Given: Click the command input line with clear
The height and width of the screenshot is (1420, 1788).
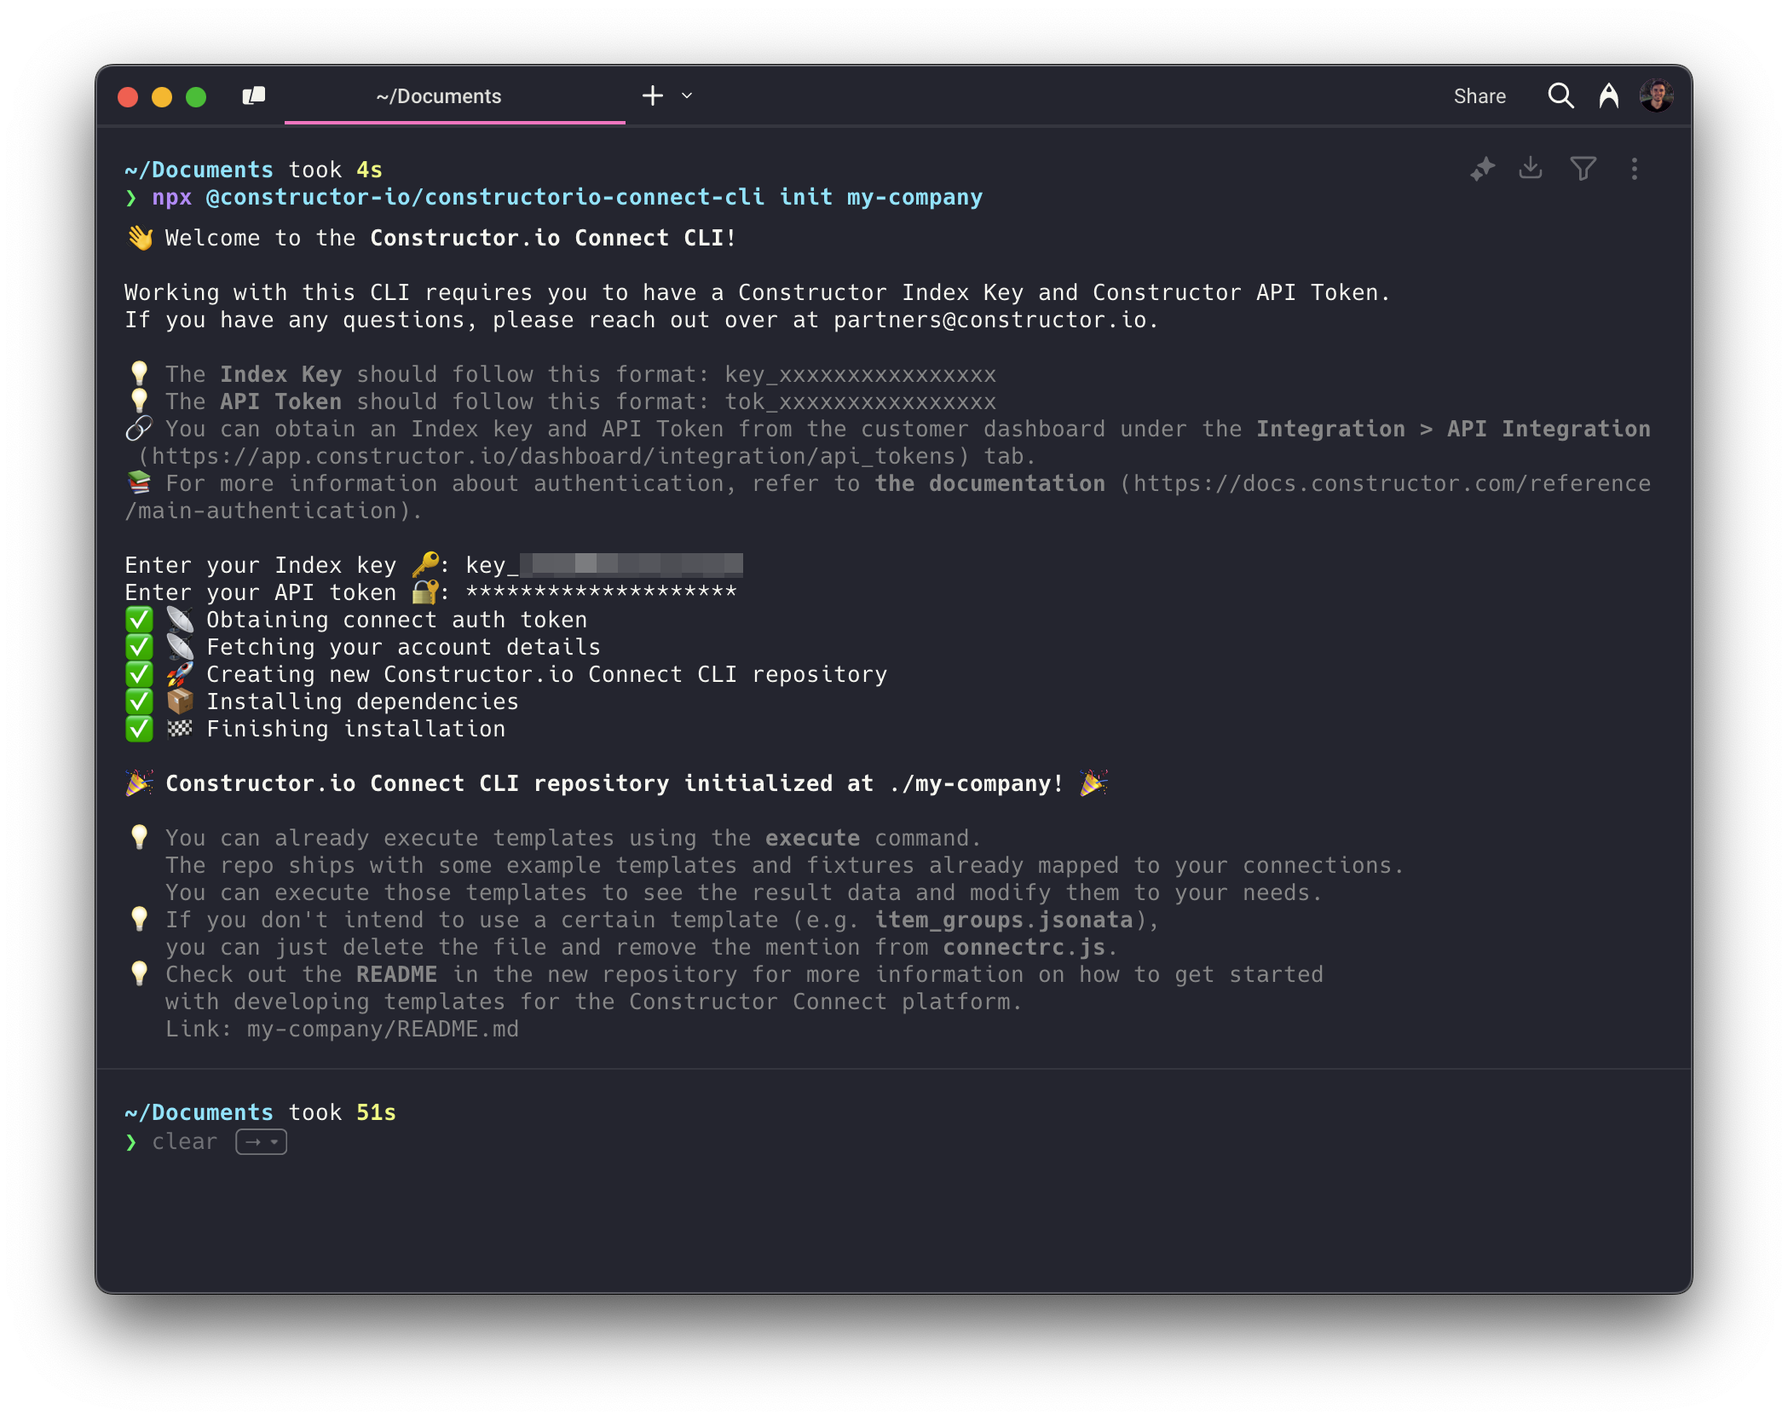Looking at the screenshot, I should click(893, 1141).
